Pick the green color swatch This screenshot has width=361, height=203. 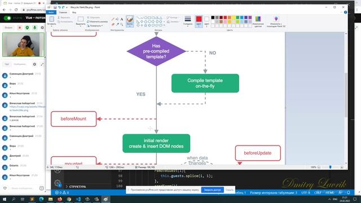pyautogui.click(x=237, y=17)
